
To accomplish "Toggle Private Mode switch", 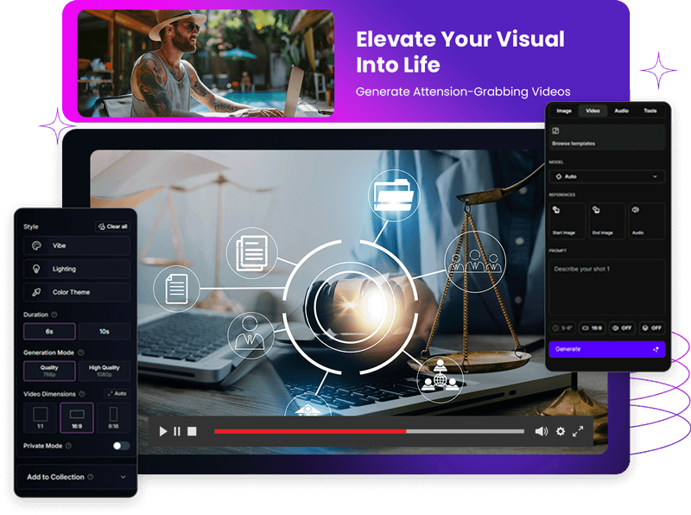I will [121, 446].
